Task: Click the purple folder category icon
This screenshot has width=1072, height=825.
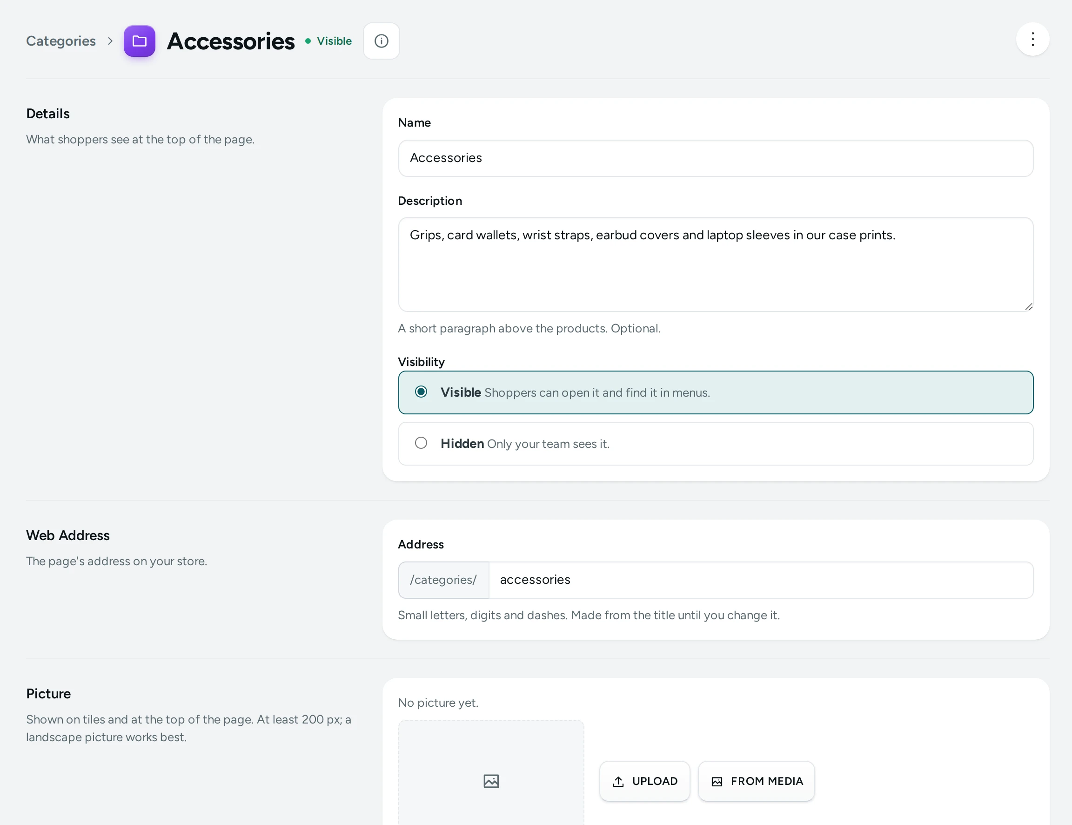Action: (139, 41)
